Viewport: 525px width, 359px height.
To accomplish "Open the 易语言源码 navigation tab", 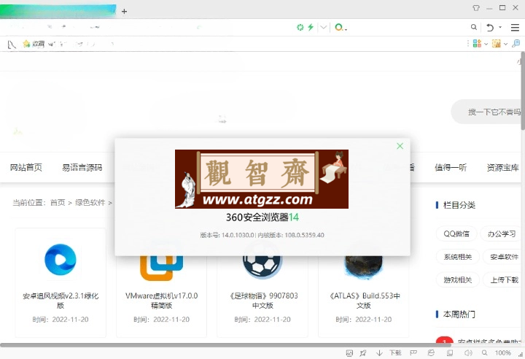I will 82,167.
